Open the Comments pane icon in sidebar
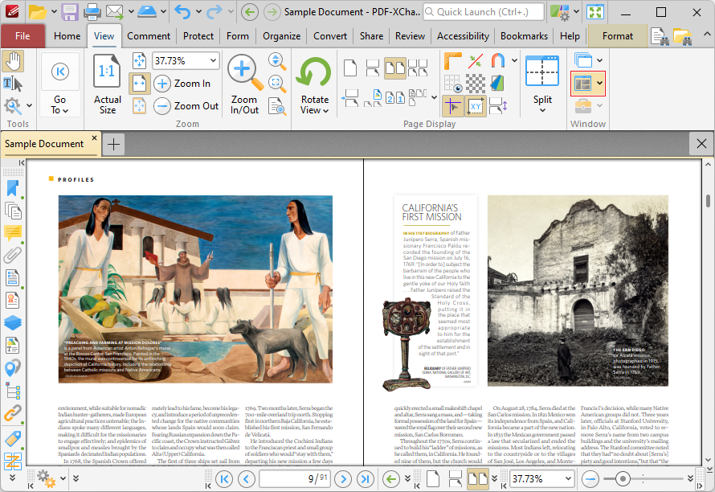The width and height of the screenshot is (715, 492). (x=13, y=233)
